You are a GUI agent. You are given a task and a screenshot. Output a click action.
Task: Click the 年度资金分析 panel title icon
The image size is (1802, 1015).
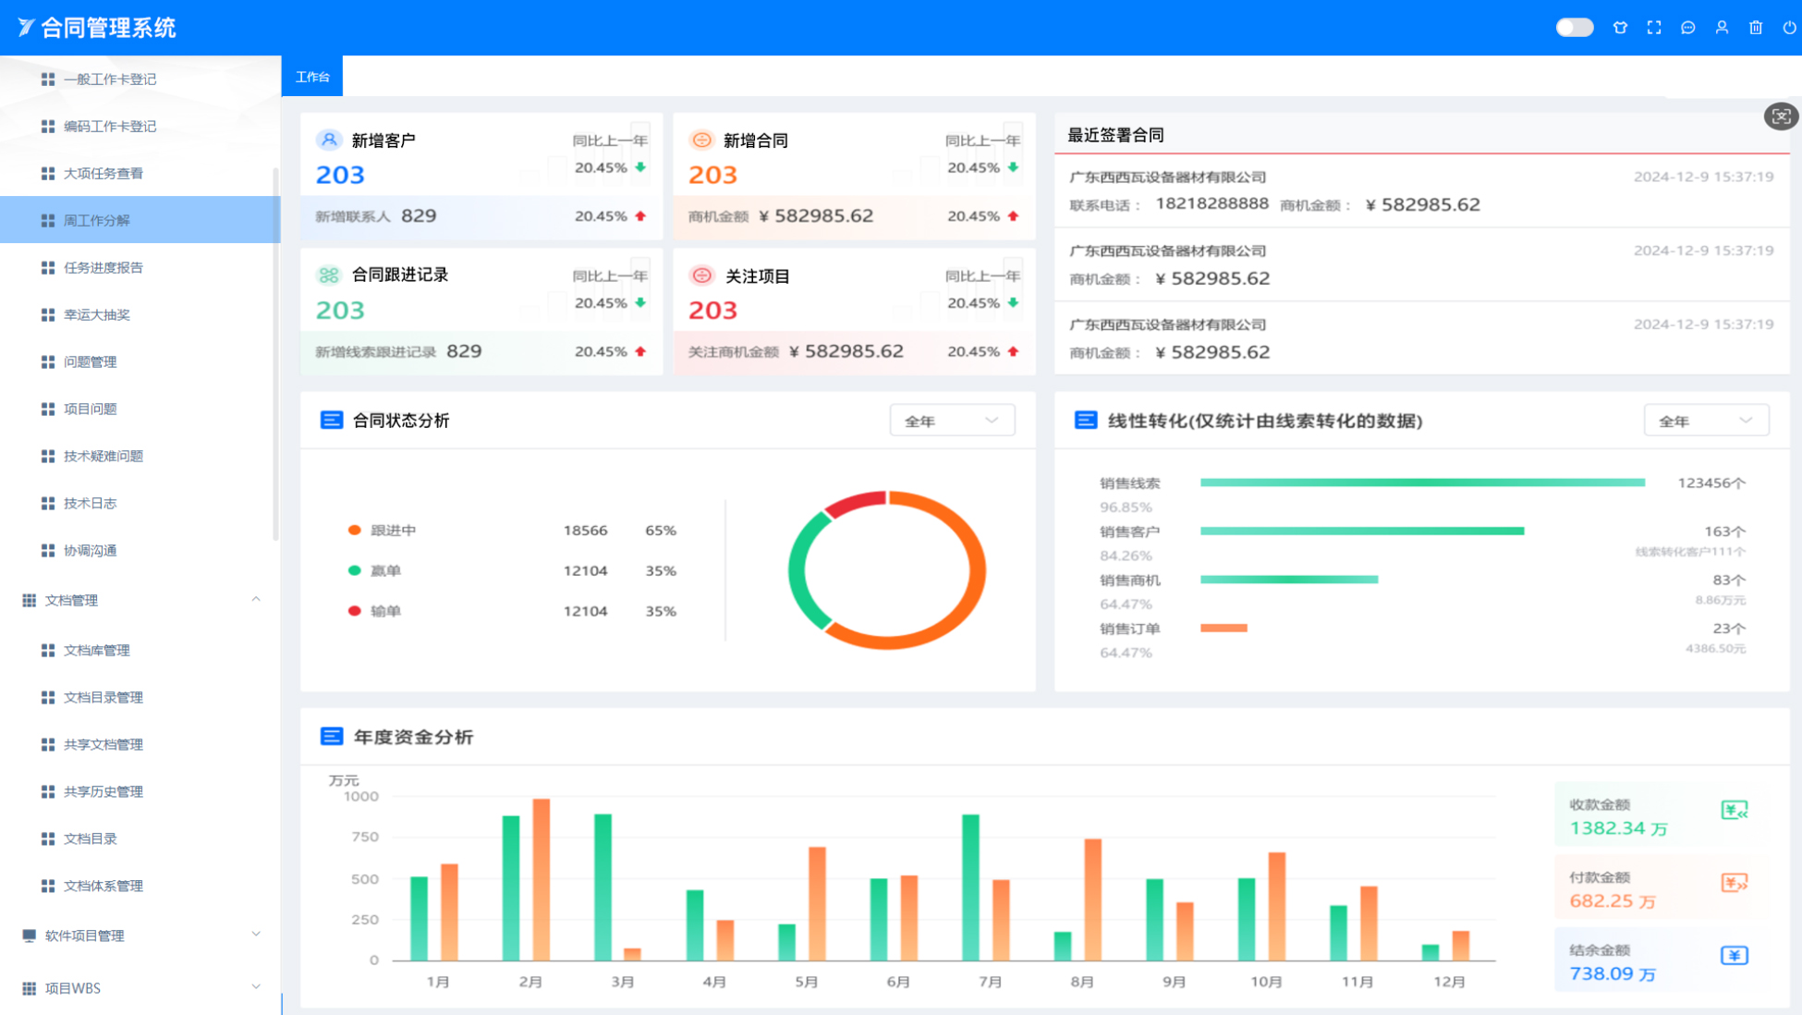331,737
